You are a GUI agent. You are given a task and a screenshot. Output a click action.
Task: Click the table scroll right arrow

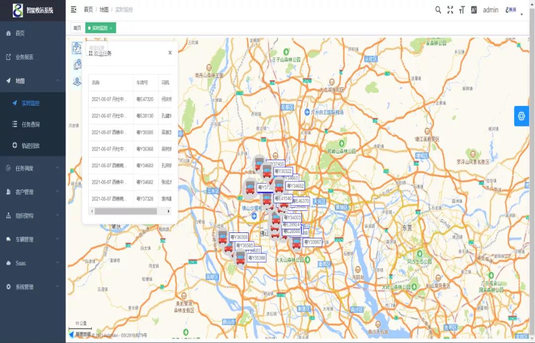168,211
